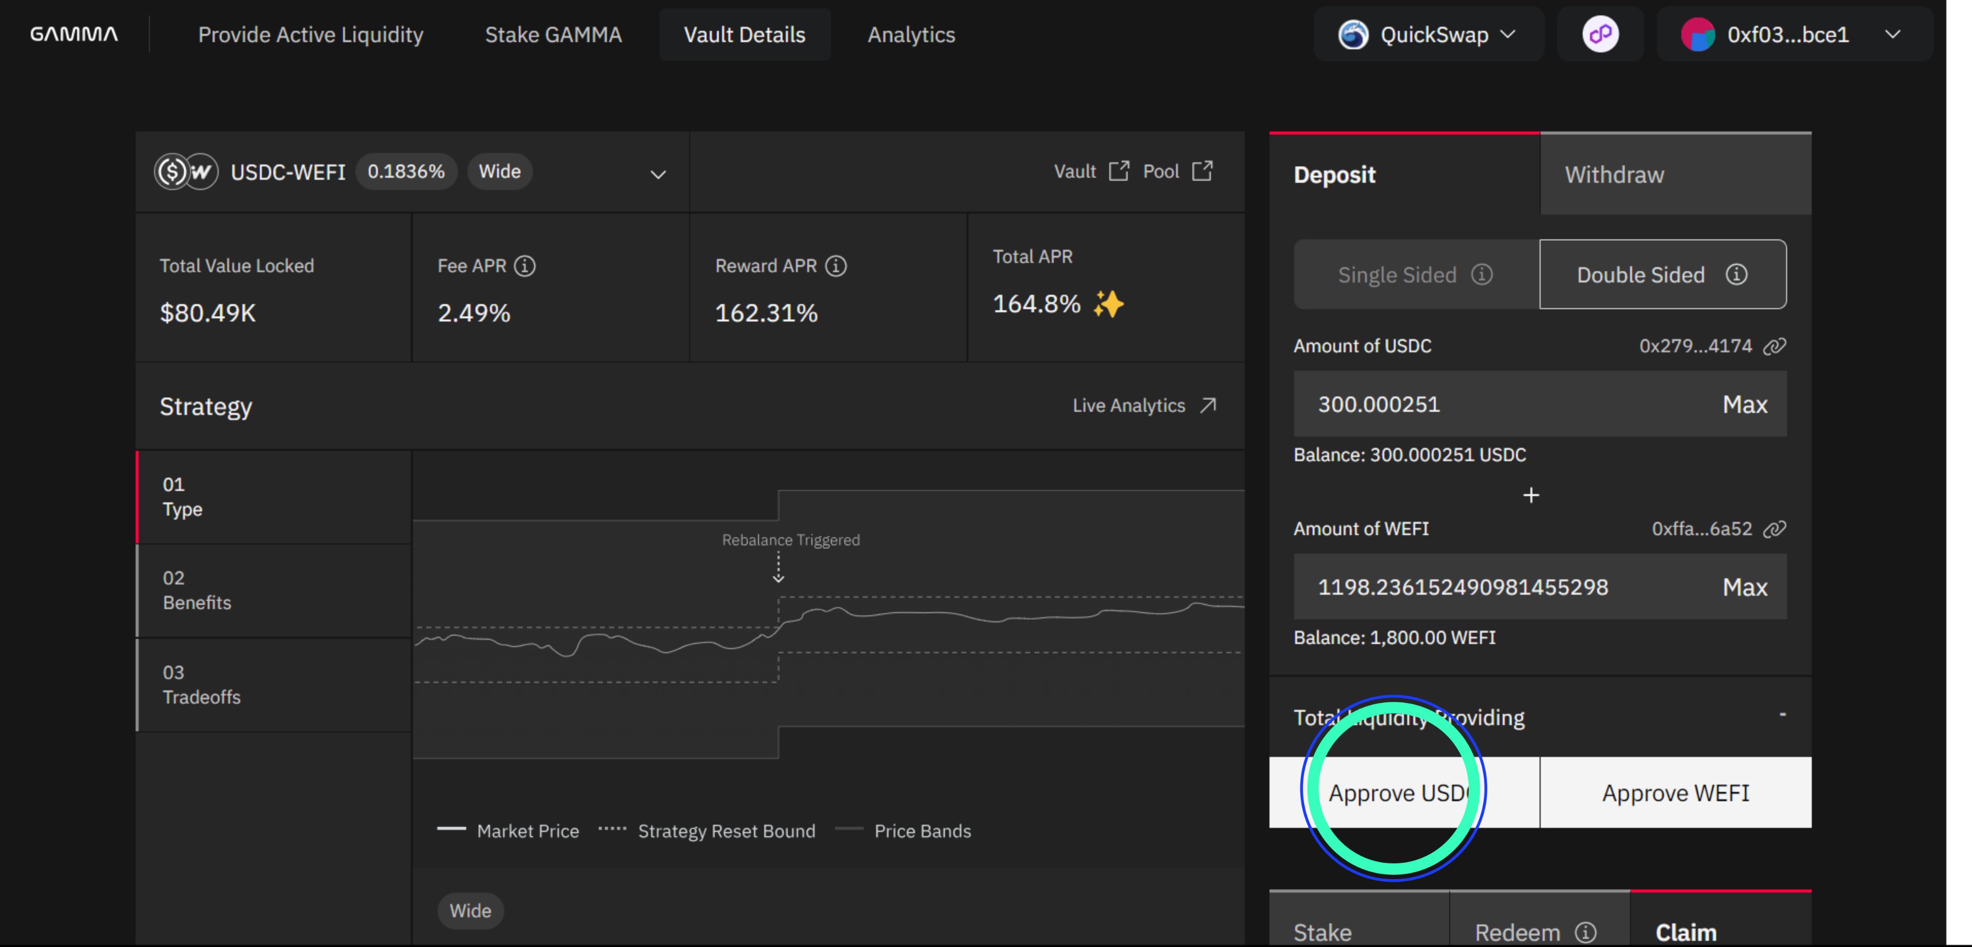The width and height of the screenshot is (1972, 947).
Task: Go to Stake GAMMA page
Action: pyautogui.click(x=553, y=35)
